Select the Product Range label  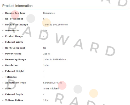tap(14, 36)
